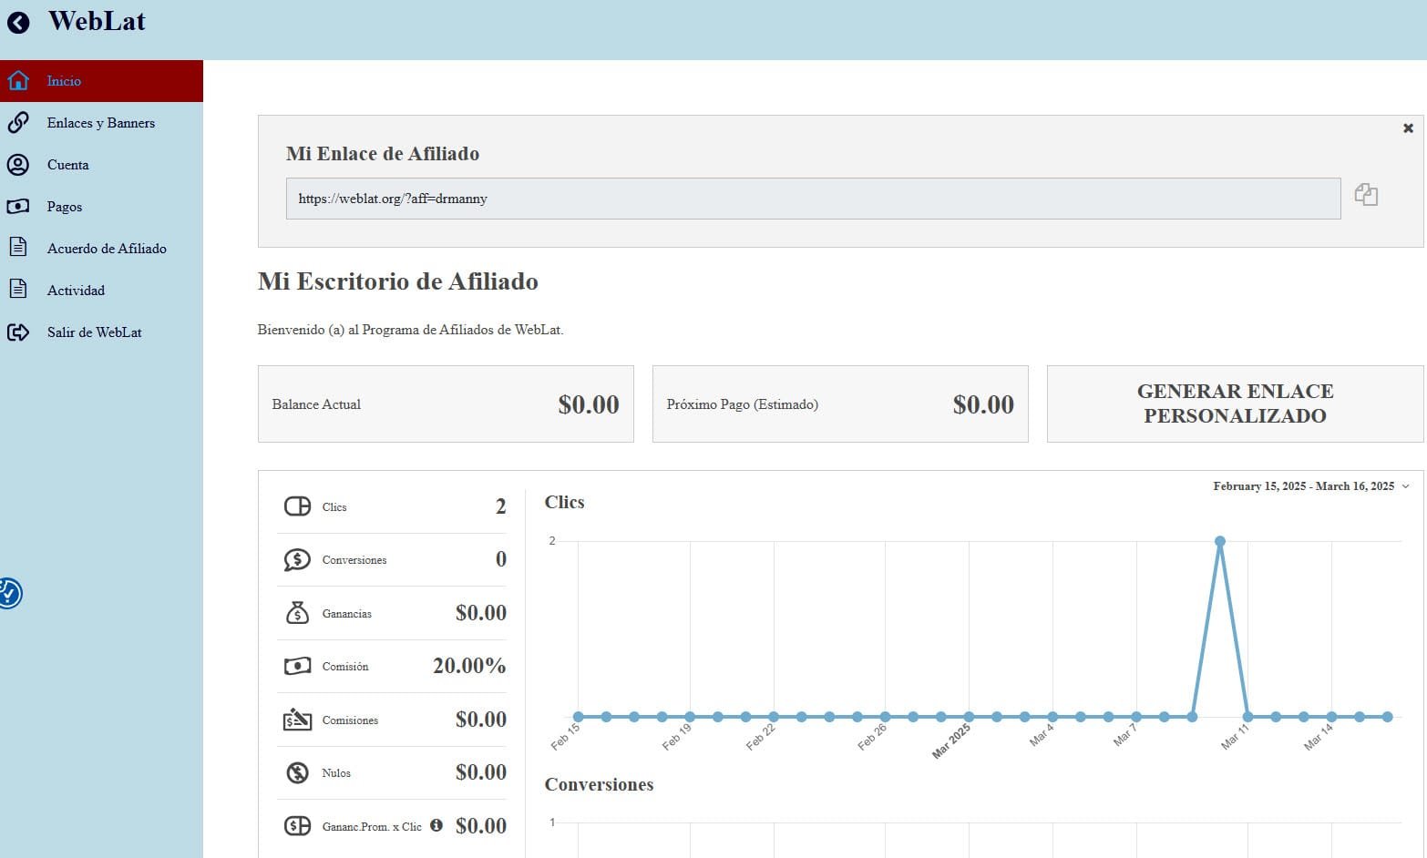Copy affiliate link using the copy icon
Image resolution: width=1427 pixels, height=858 pixels.
[1365, 194]
